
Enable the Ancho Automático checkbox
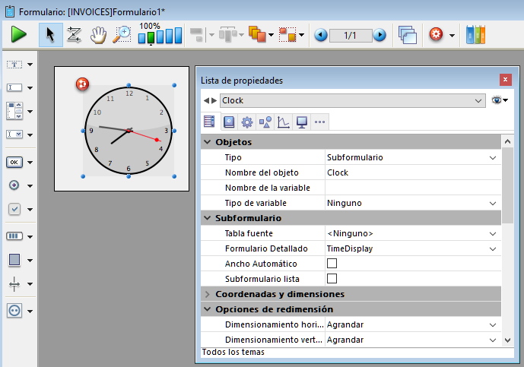tap(332, 264)
